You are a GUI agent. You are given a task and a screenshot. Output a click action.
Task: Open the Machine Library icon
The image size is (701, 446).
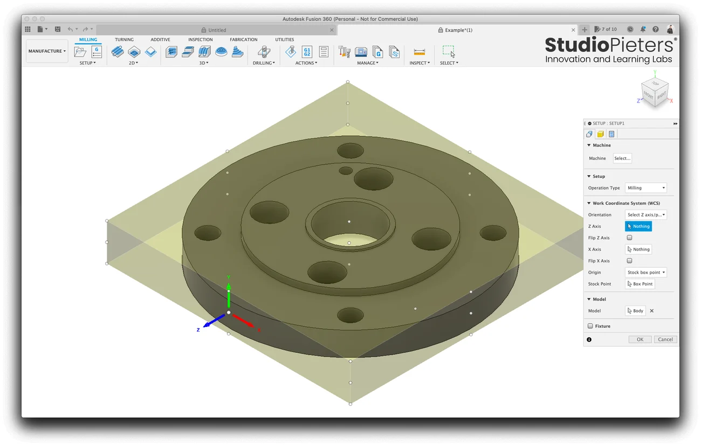point(361,52)
